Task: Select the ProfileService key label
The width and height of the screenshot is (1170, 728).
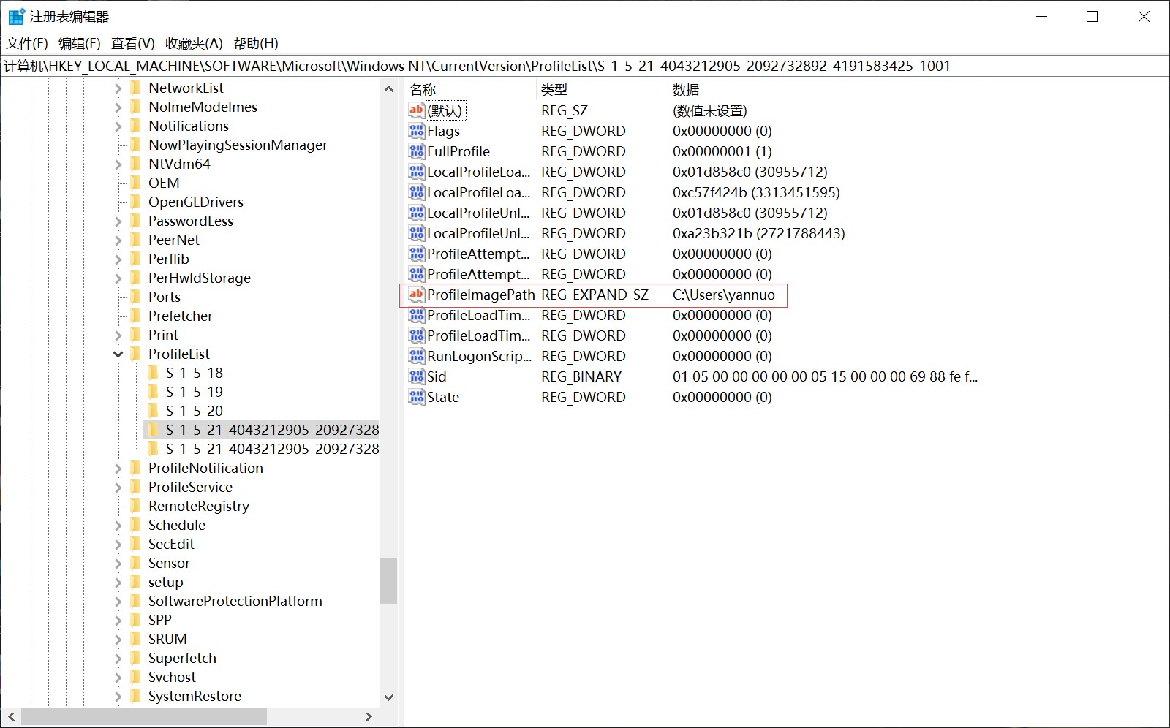Action: (x=190, y=487)
